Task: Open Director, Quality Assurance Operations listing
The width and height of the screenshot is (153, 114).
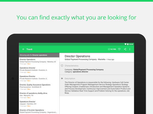Action: click(39, 87)
